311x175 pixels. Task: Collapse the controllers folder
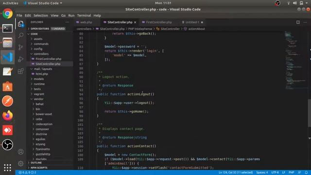click(x=50, y=54)
